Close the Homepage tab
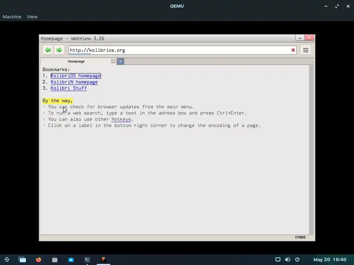Screen dimensions: 354x265 (x=113, y=61)
